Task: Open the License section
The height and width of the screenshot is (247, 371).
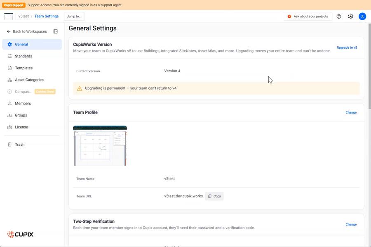Action: coord(32,127)
